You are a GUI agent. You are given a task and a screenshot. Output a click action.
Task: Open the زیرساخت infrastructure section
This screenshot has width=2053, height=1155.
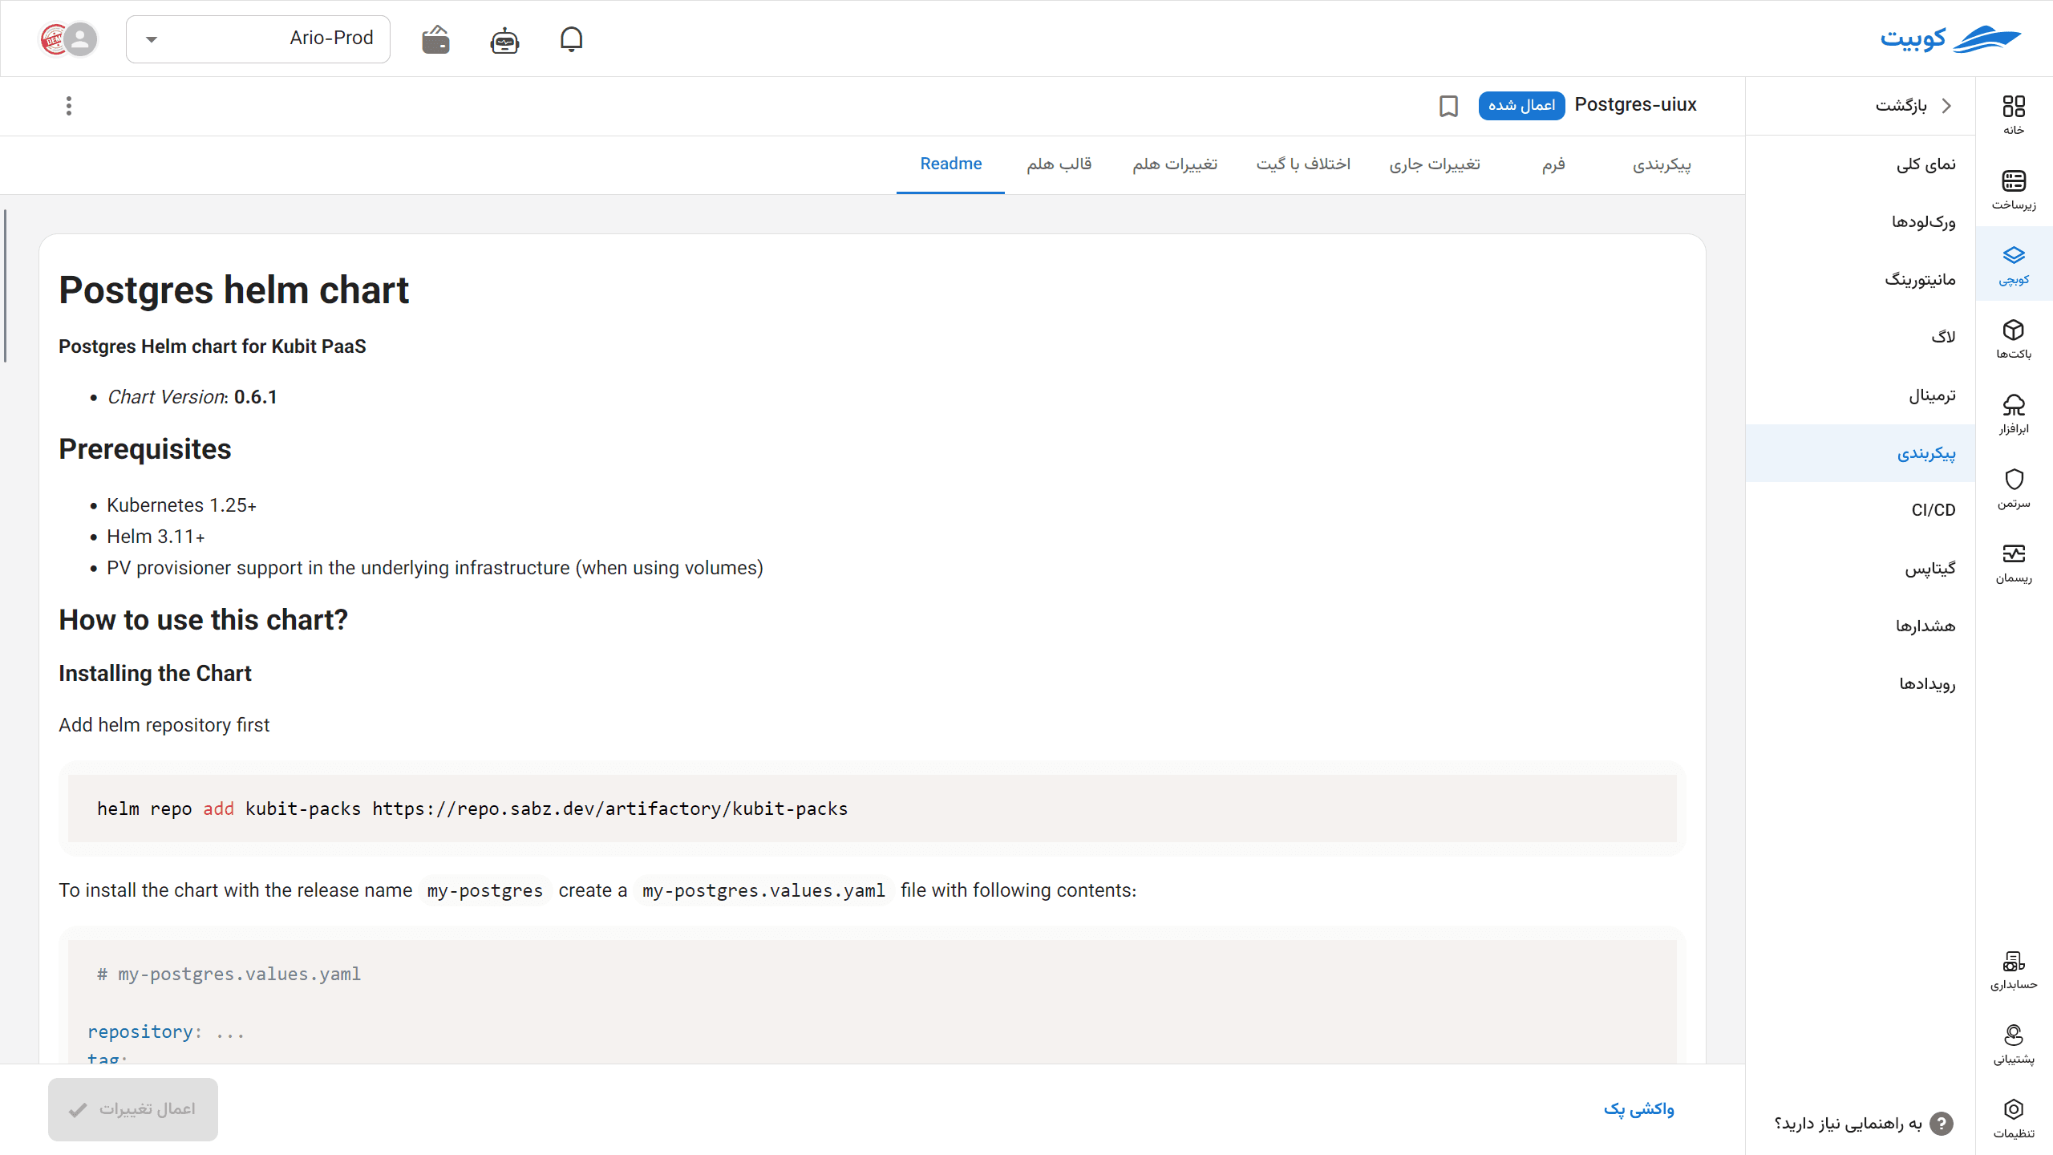(2014, 189)
